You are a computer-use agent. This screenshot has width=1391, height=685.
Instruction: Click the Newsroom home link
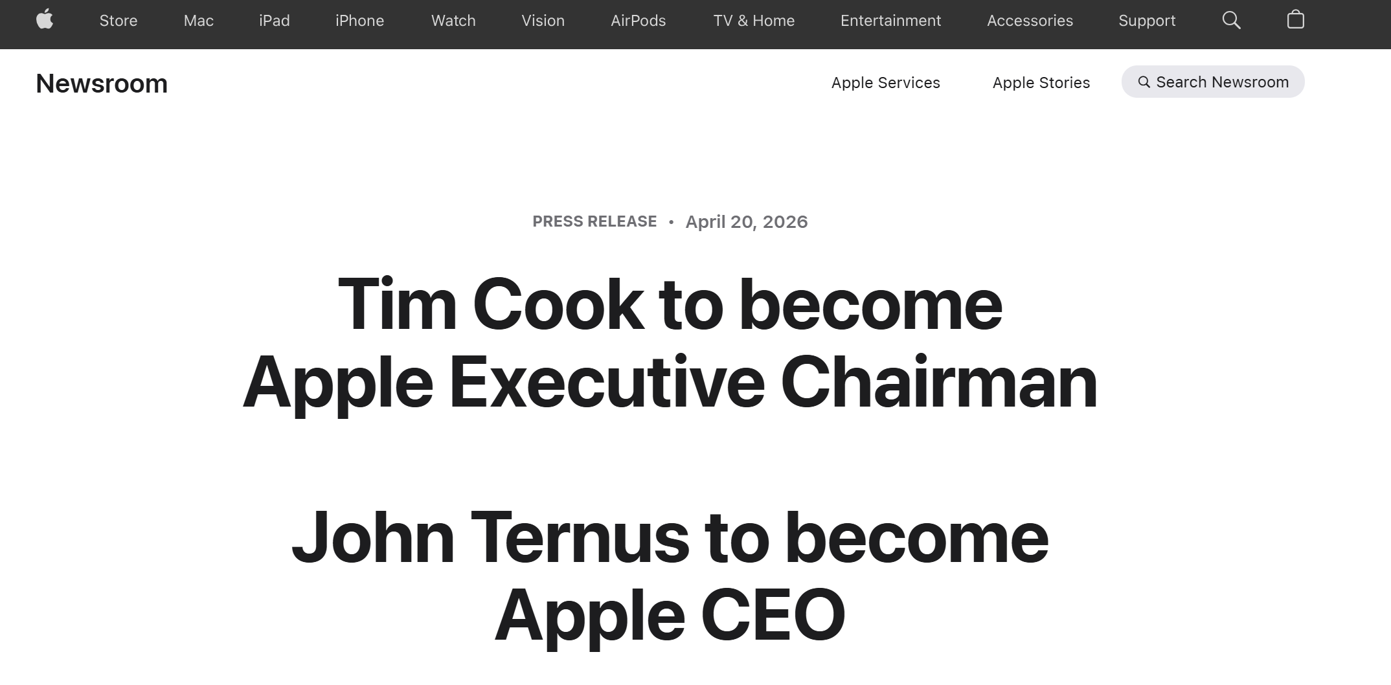pyautogui.click(x=102, y=82)
